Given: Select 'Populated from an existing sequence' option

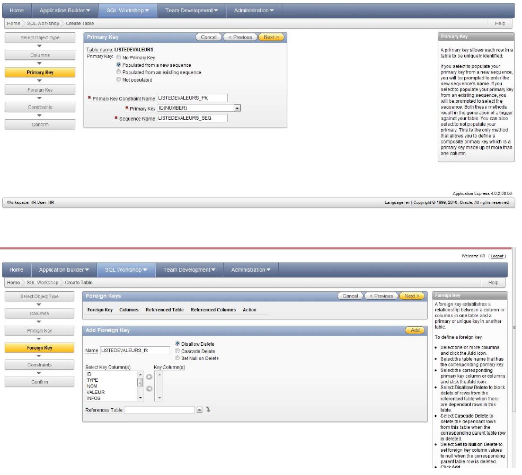Looking at the screenshot, I should (x=119, y=73).
